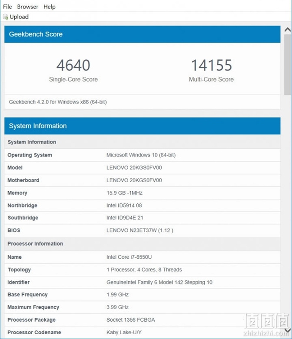
Task: Click Topology value 1 Processor, 4 Cores
Action: click(x=144, y=270)
